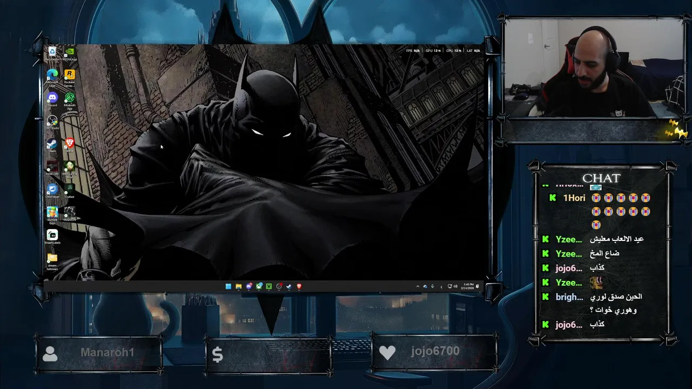Click the LAT N/A overlay readout
The image size is (692, 389).
tap(474, 51)
